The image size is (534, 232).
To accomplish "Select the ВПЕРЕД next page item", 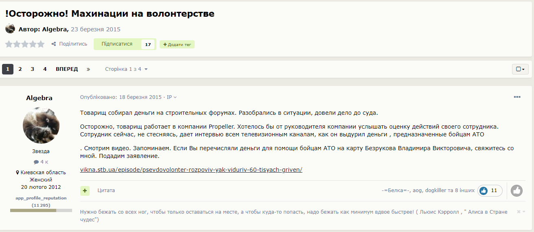I will click(x=67, y=69).
